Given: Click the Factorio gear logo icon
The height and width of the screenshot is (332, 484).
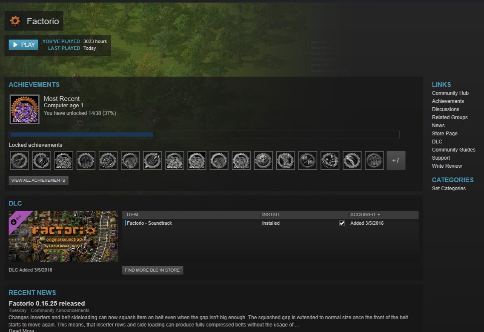Looking at the screenshot, I should [15, 21].
